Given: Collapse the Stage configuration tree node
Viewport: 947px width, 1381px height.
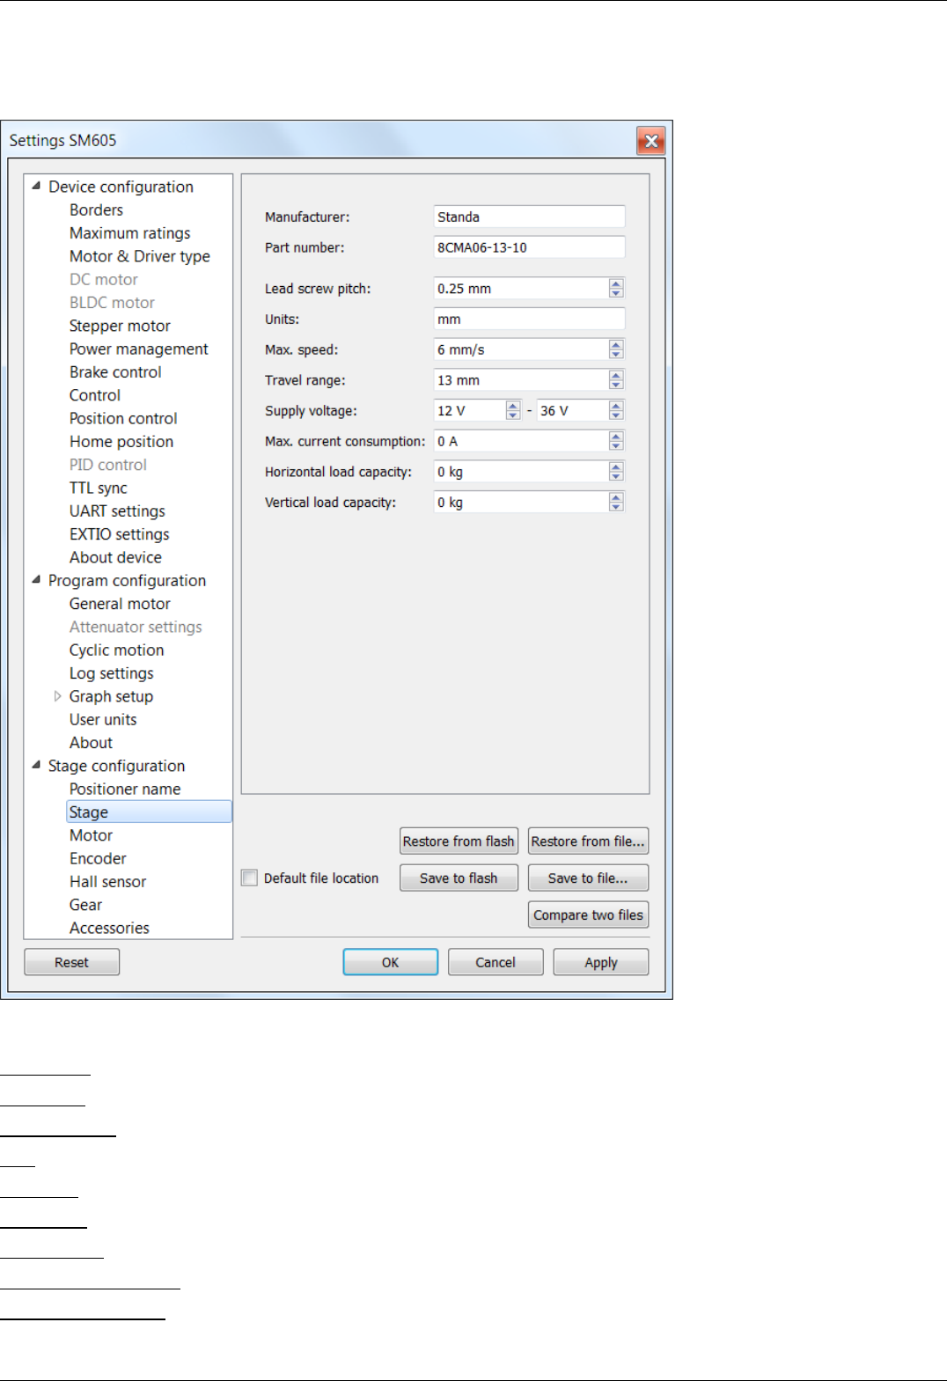Looking at the screenshot, I should [x=36, y=765].
